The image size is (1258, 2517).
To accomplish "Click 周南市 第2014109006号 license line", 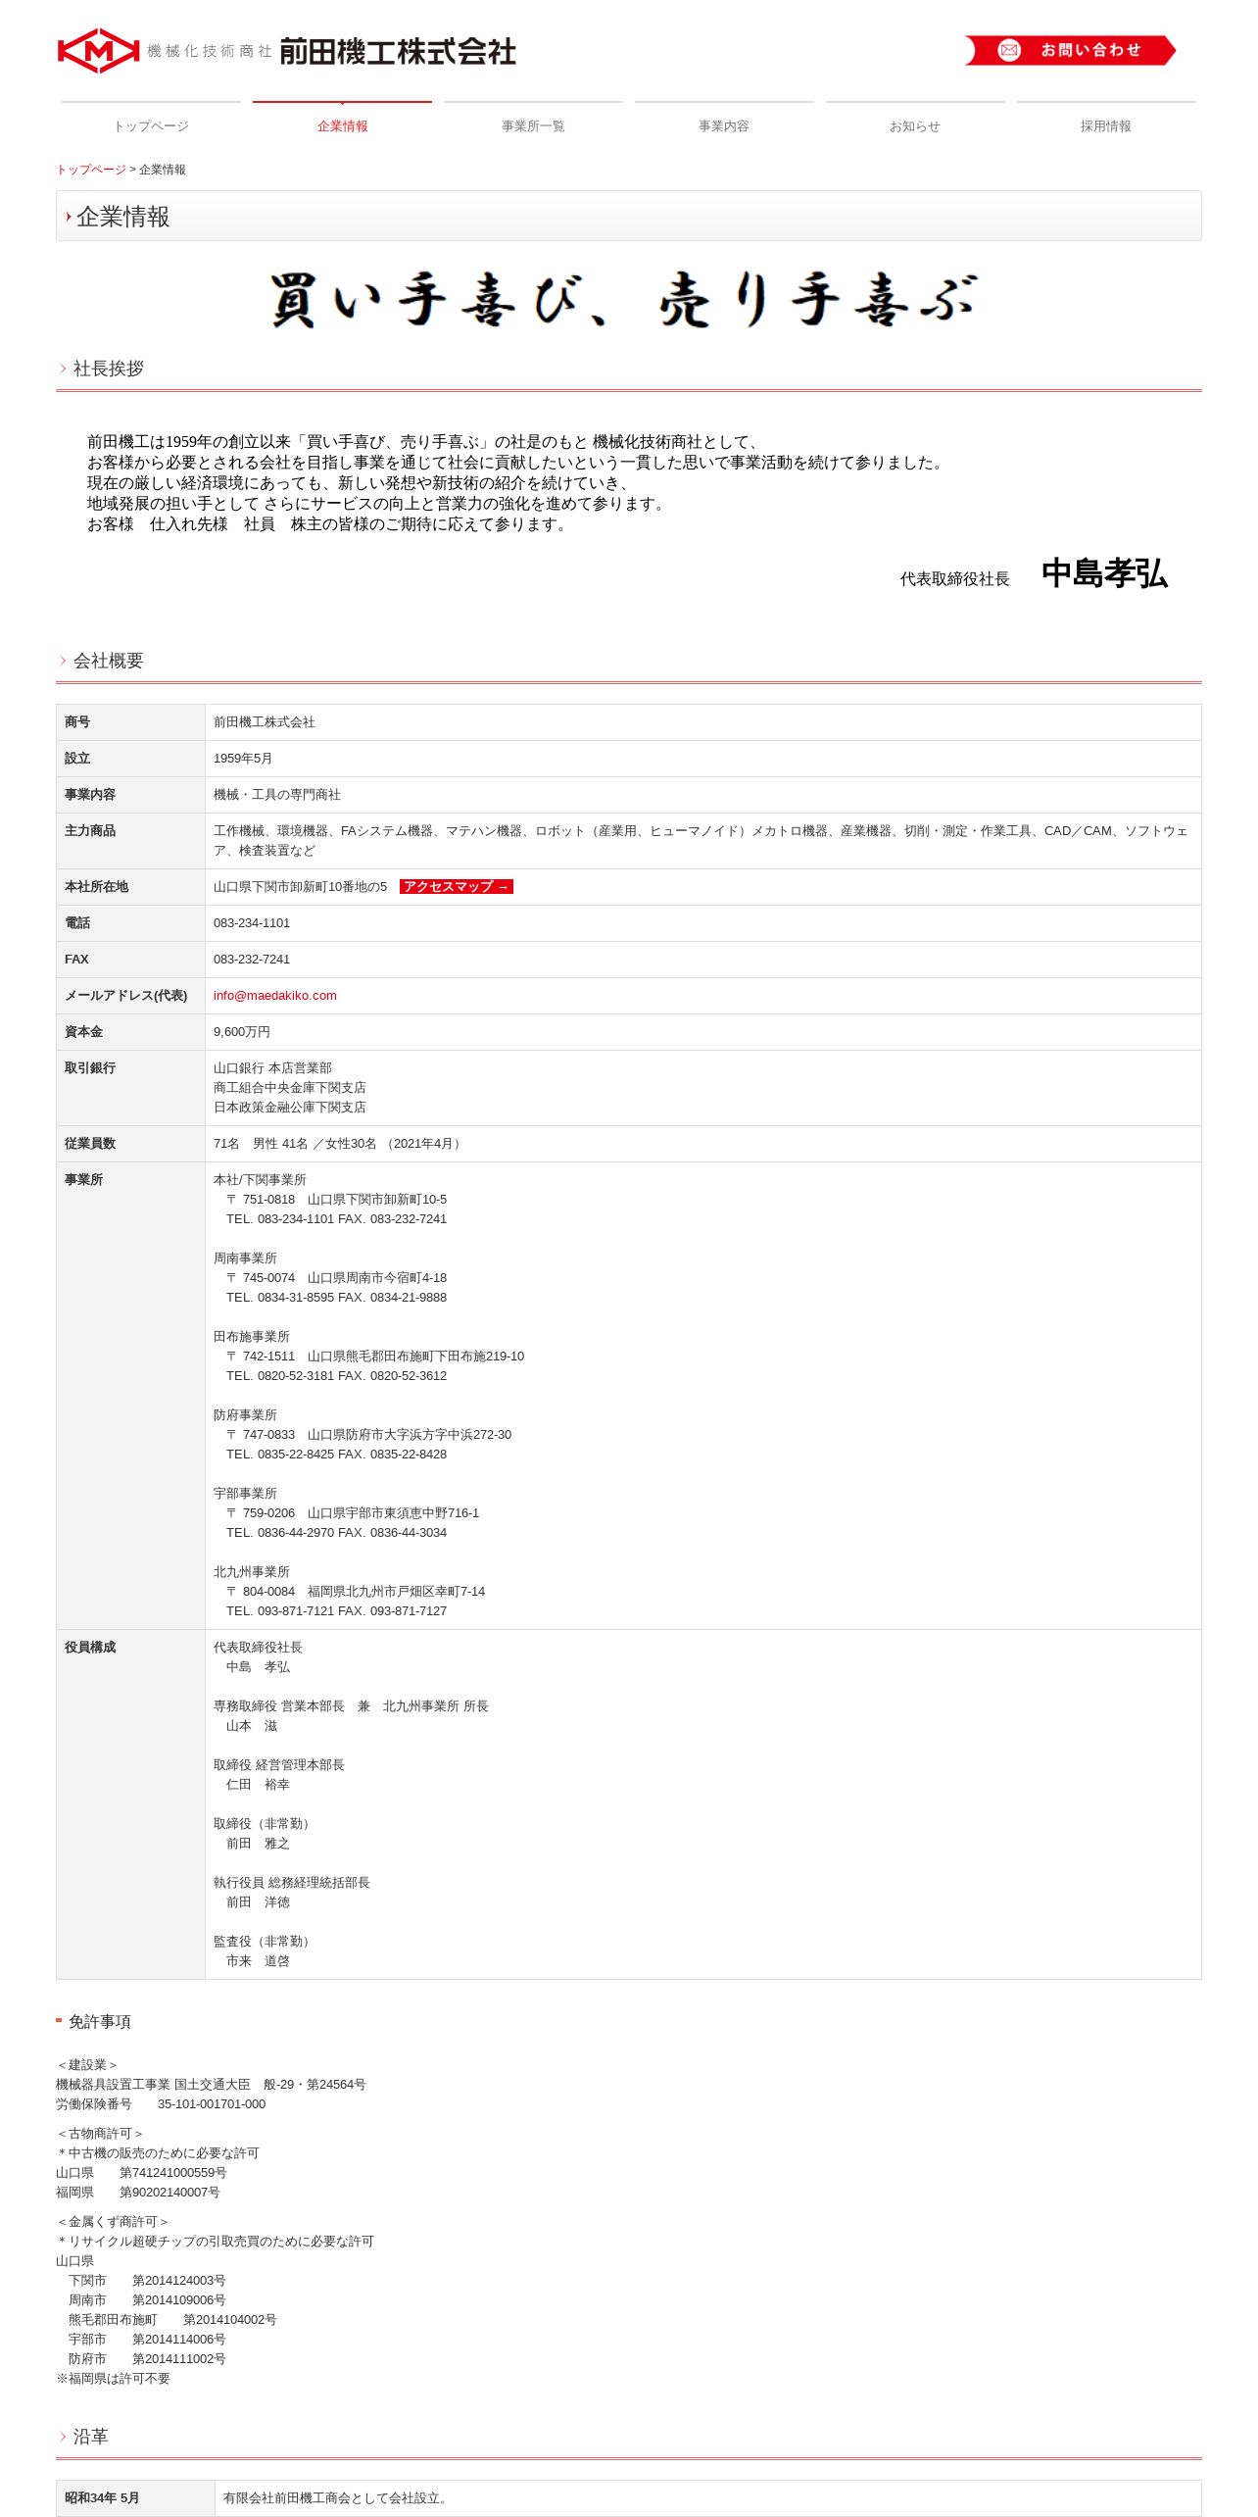I will [x=147, y=2299].
